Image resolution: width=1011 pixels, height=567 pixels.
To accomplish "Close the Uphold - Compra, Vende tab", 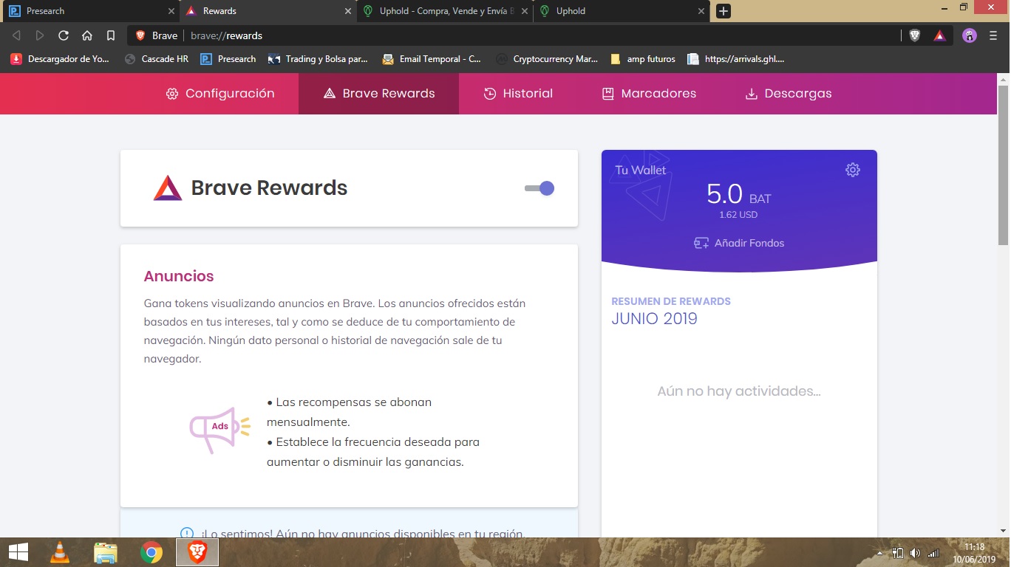I will [x=525, y=11].
